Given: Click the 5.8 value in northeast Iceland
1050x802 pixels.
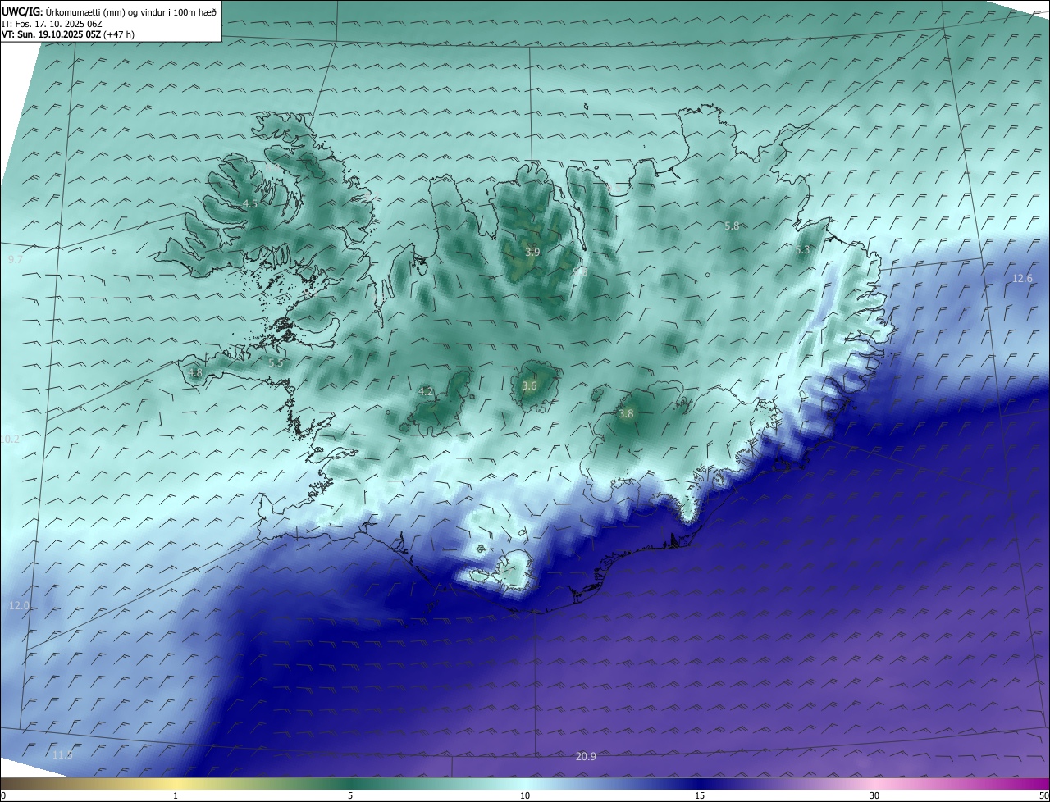Looking at the screenshot, I should point(732,226).
